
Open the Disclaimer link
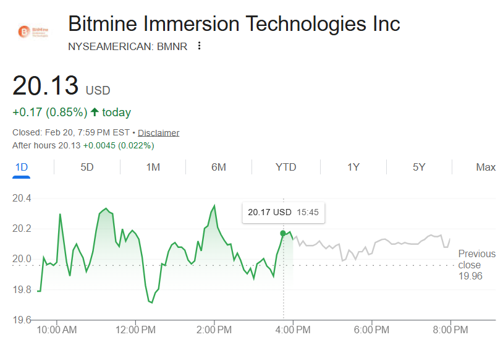(158, 133)
